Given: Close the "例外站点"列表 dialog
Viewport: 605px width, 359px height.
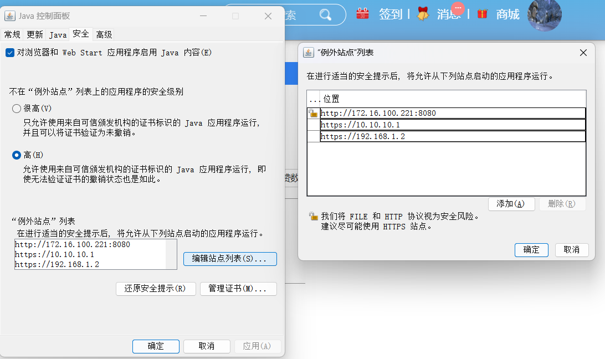Looking at the screenshot, I should click(583, 53).
